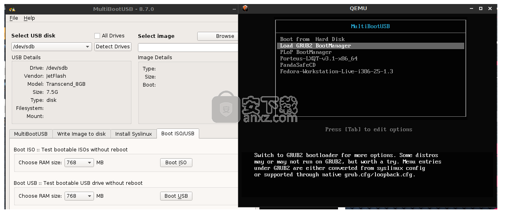Minimize the QEMU window
Image resolution: width=511 pixels, height=215 pixels.
[471, 8]
